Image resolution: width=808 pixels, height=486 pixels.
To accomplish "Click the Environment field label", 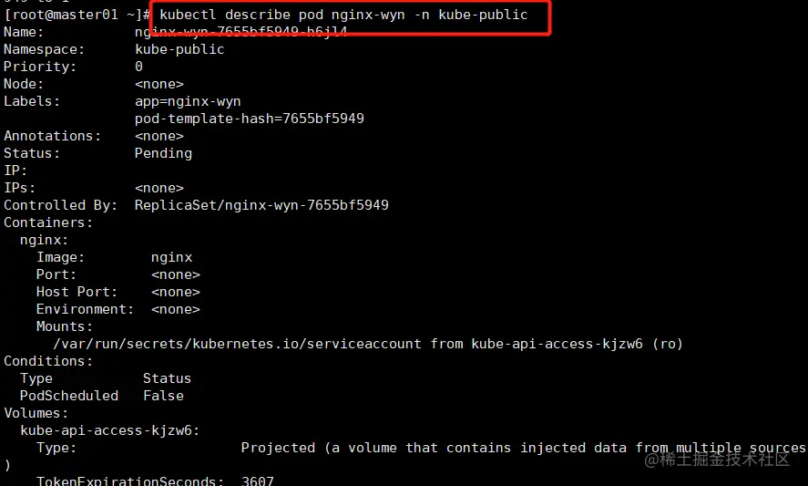I will [x=85, y=309].
